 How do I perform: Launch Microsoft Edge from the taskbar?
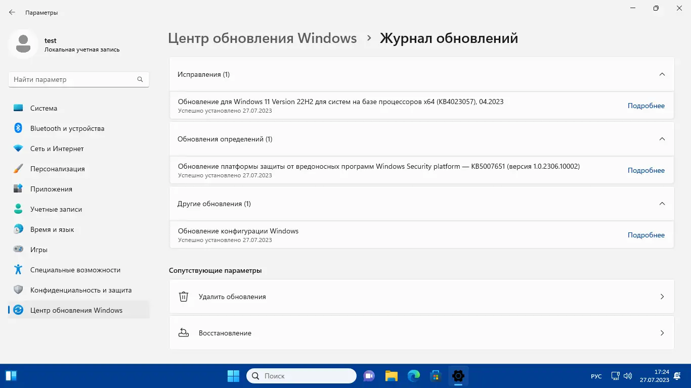click(413, 376)
